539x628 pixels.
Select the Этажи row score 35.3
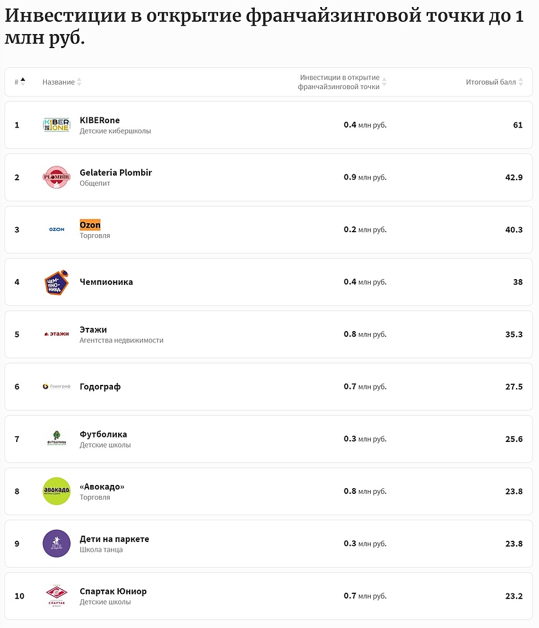pyautogui.click(x=514, y=334)
